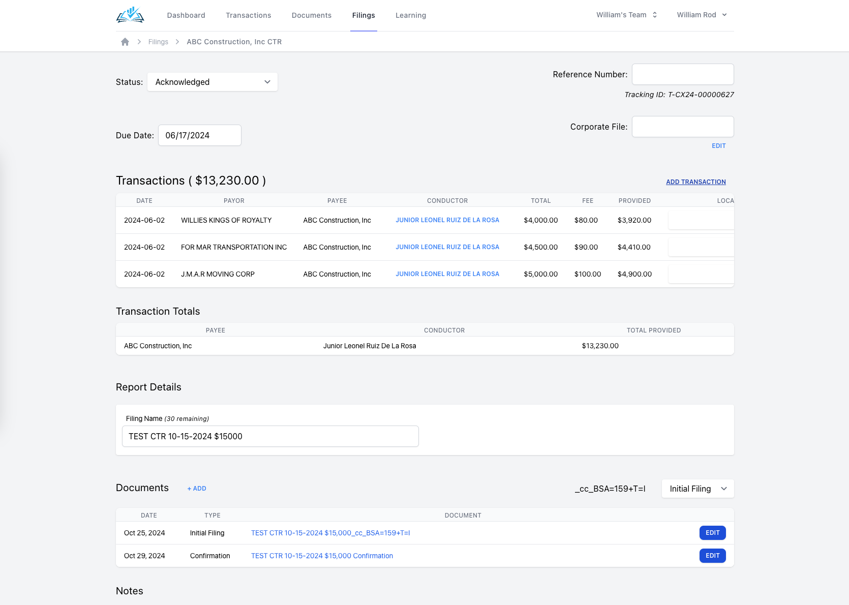The height and width of the screenshot is (605, 849).
Task: Click the ADD TRANSACTION link
Action: tap(696, 182)
